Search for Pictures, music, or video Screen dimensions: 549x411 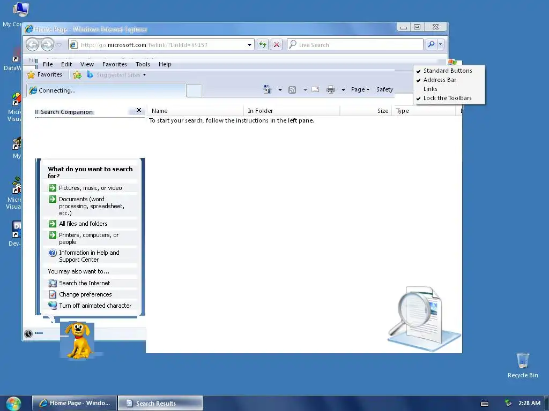(x=90, y=188)
